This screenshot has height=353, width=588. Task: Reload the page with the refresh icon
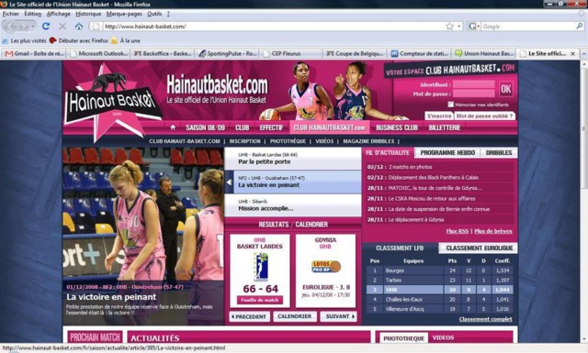click(46, 27)
